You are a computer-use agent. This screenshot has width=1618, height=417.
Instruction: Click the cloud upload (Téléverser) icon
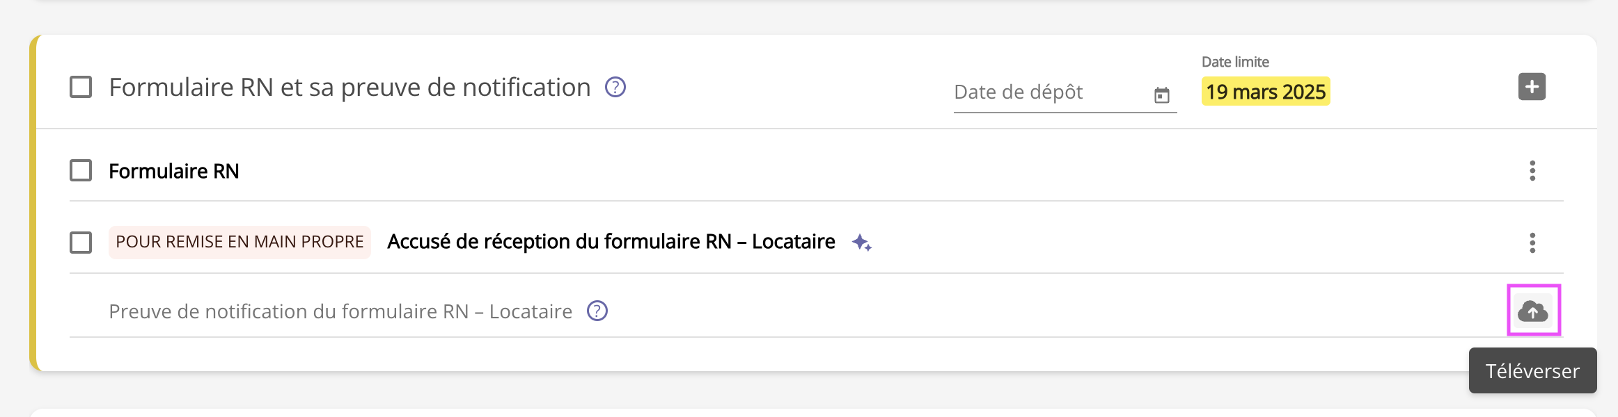pos(1533,311)
